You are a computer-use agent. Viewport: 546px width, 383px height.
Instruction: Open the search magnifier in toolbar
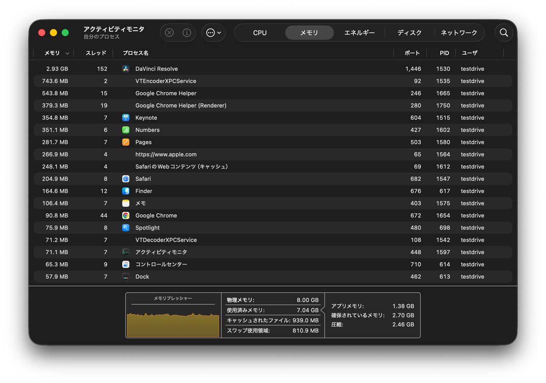pos(504,33)
